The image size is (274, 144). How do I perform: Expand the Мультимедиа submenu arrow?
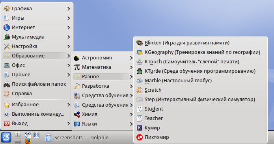69,37
